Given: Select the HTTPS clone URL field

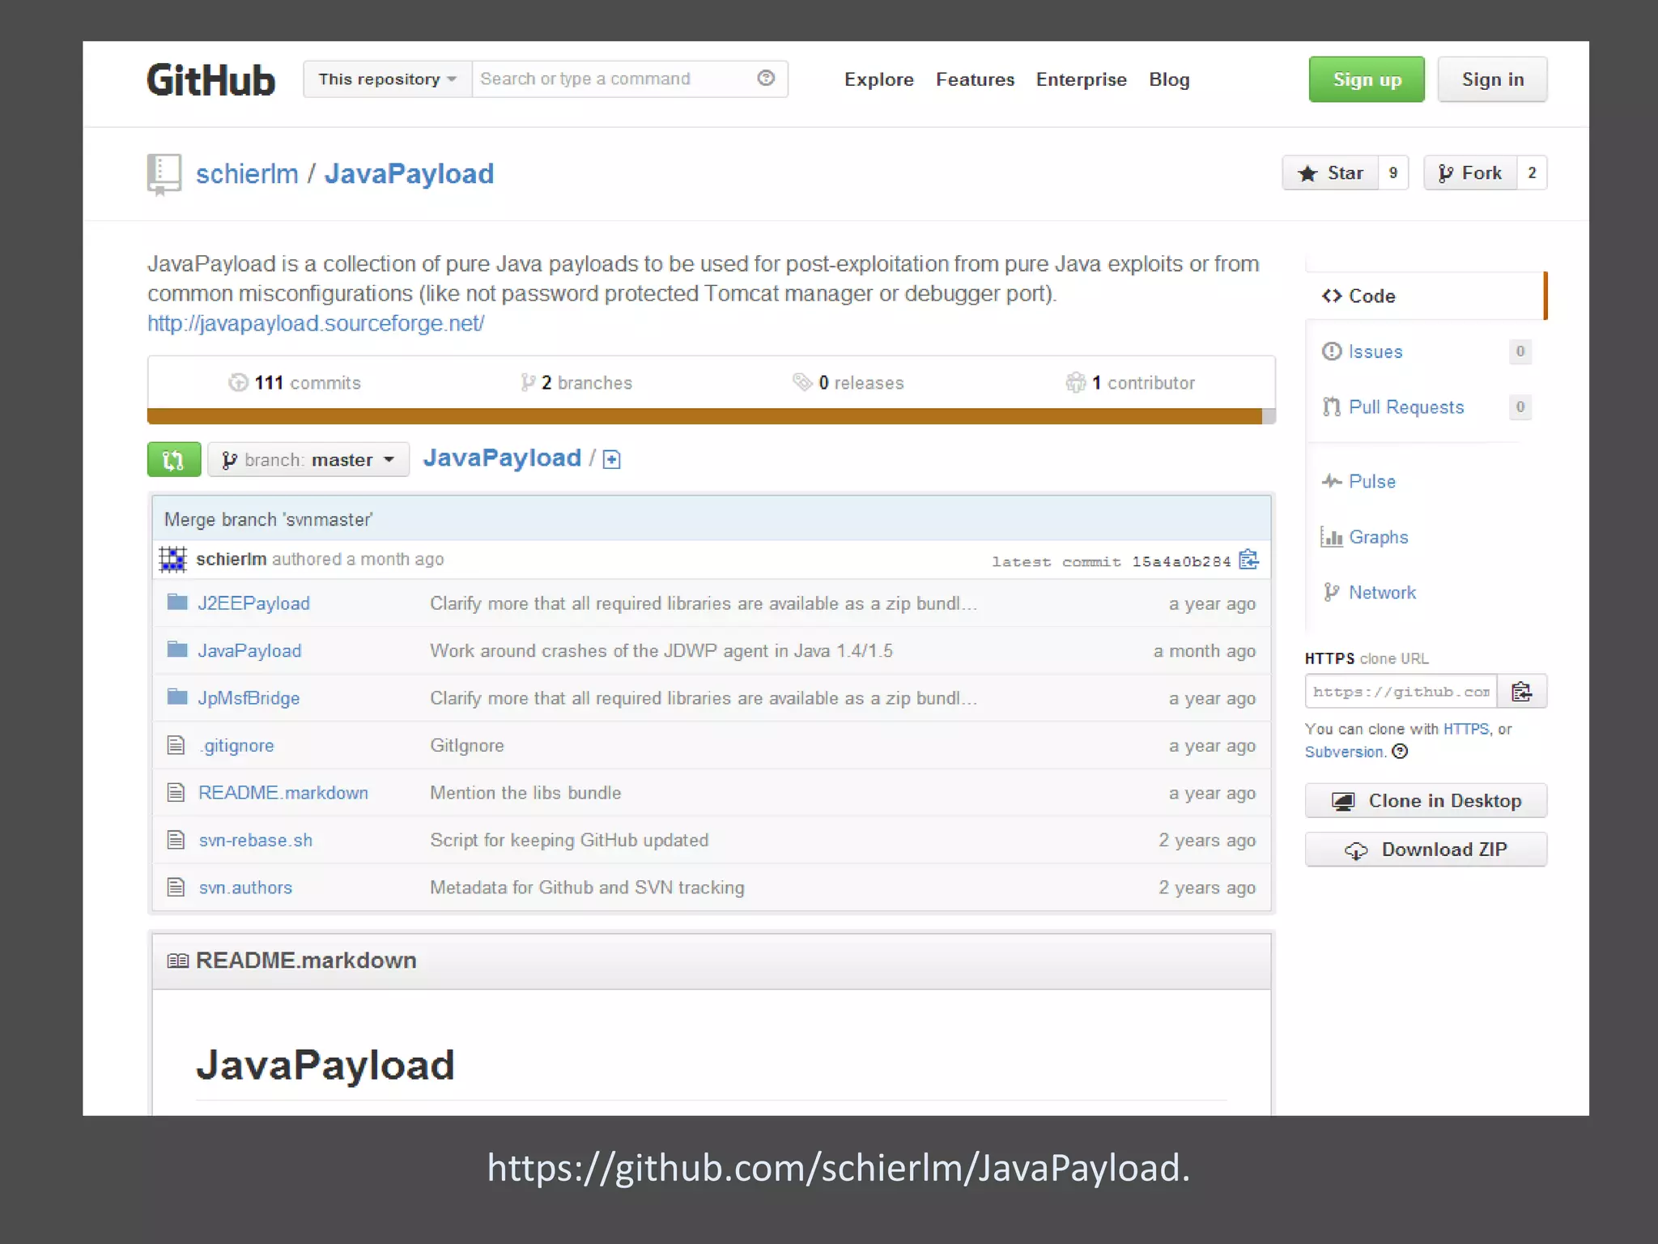Looking at the screenshot, I should pos(1401,692).
